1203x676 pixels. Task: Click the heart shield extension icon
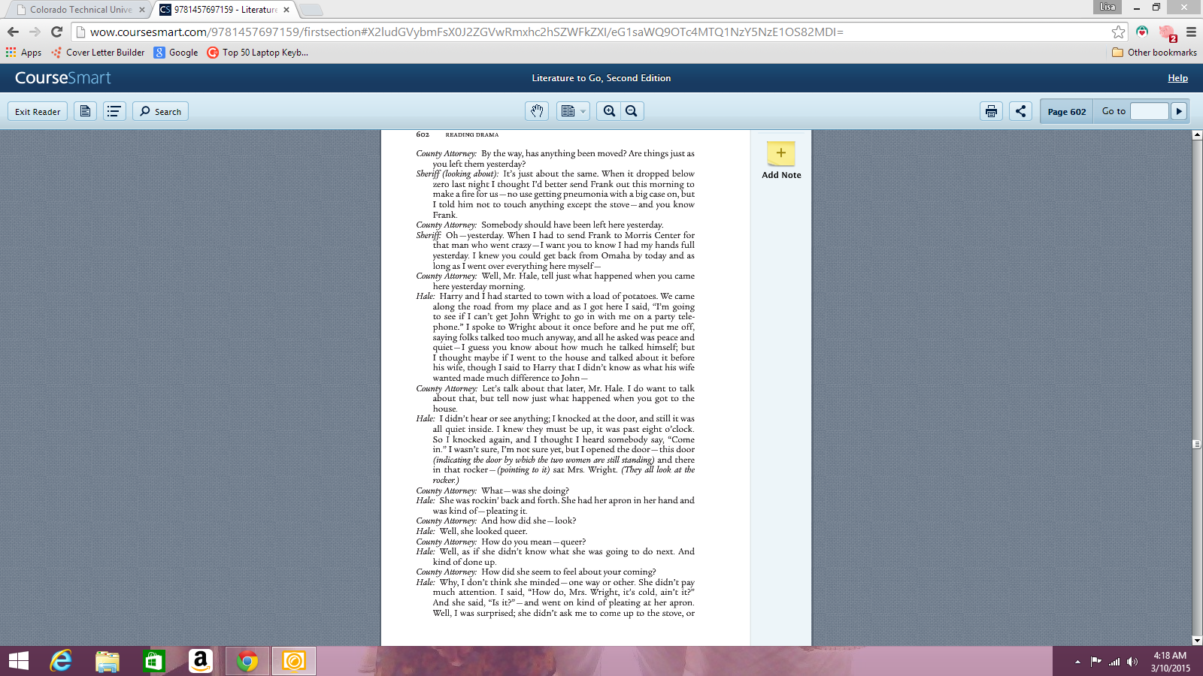(x=1142, y=32)
